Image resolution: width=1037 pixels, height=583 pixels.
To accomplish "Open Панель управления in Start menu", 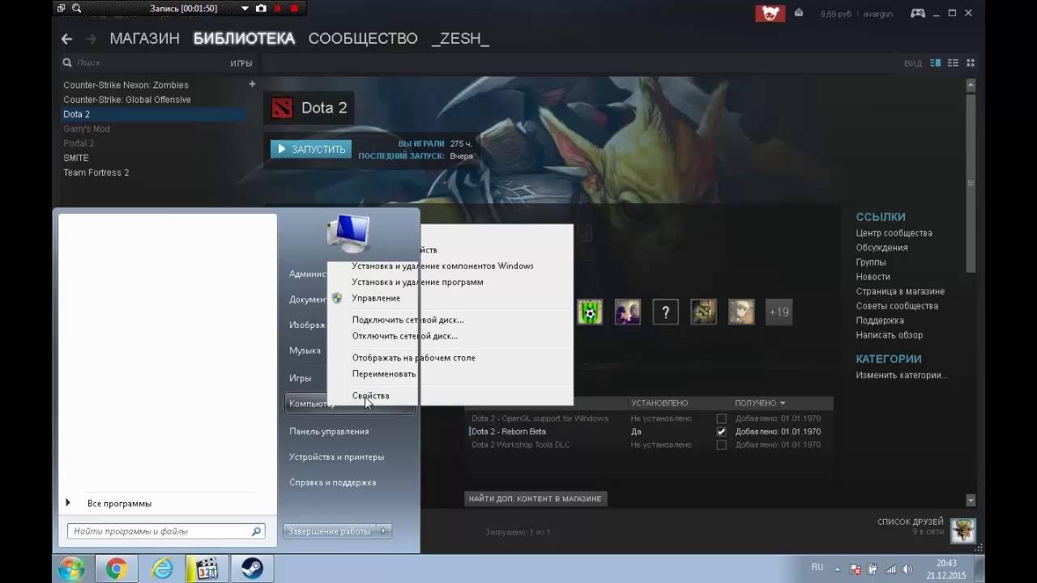I will click(329, 432).
